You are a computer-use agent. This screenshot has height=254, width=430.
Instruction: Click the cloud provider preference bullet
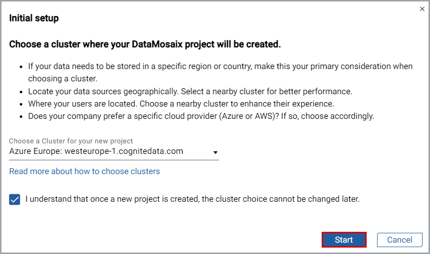[201, 116]
